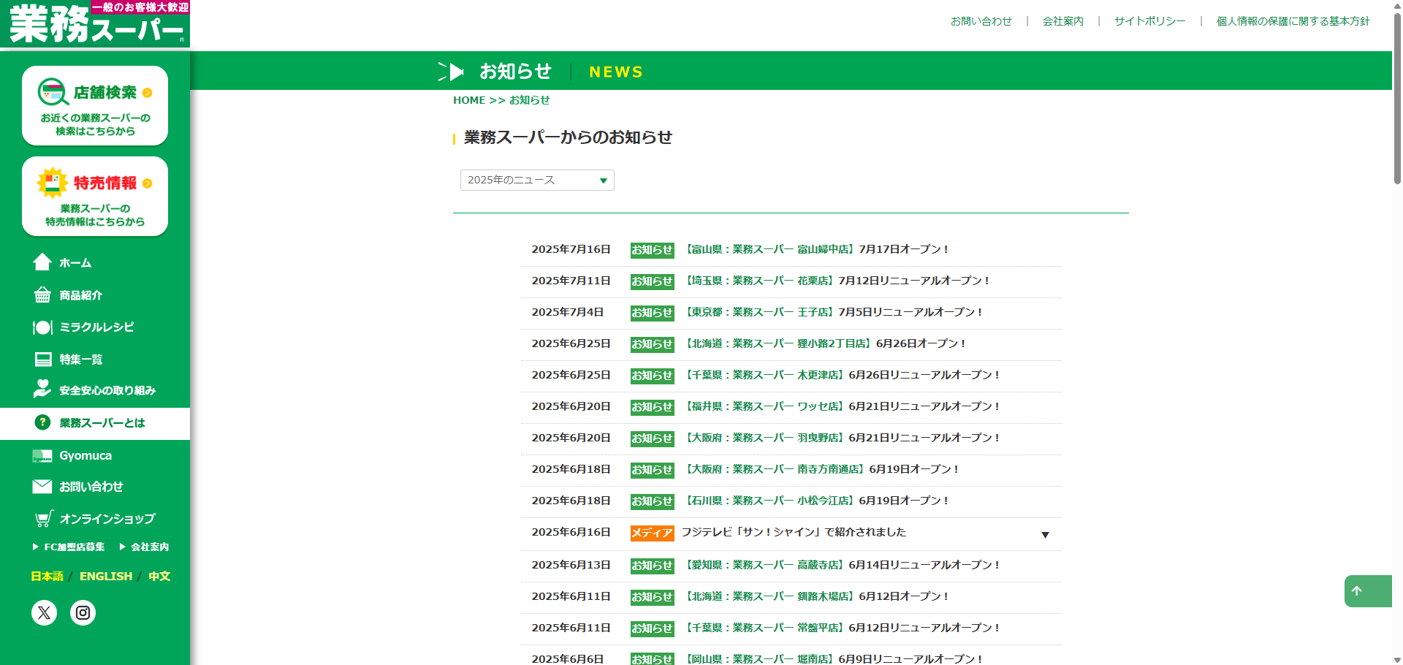Switch language to ENGLISH
Screen dimensions: 1403x665
106,577
